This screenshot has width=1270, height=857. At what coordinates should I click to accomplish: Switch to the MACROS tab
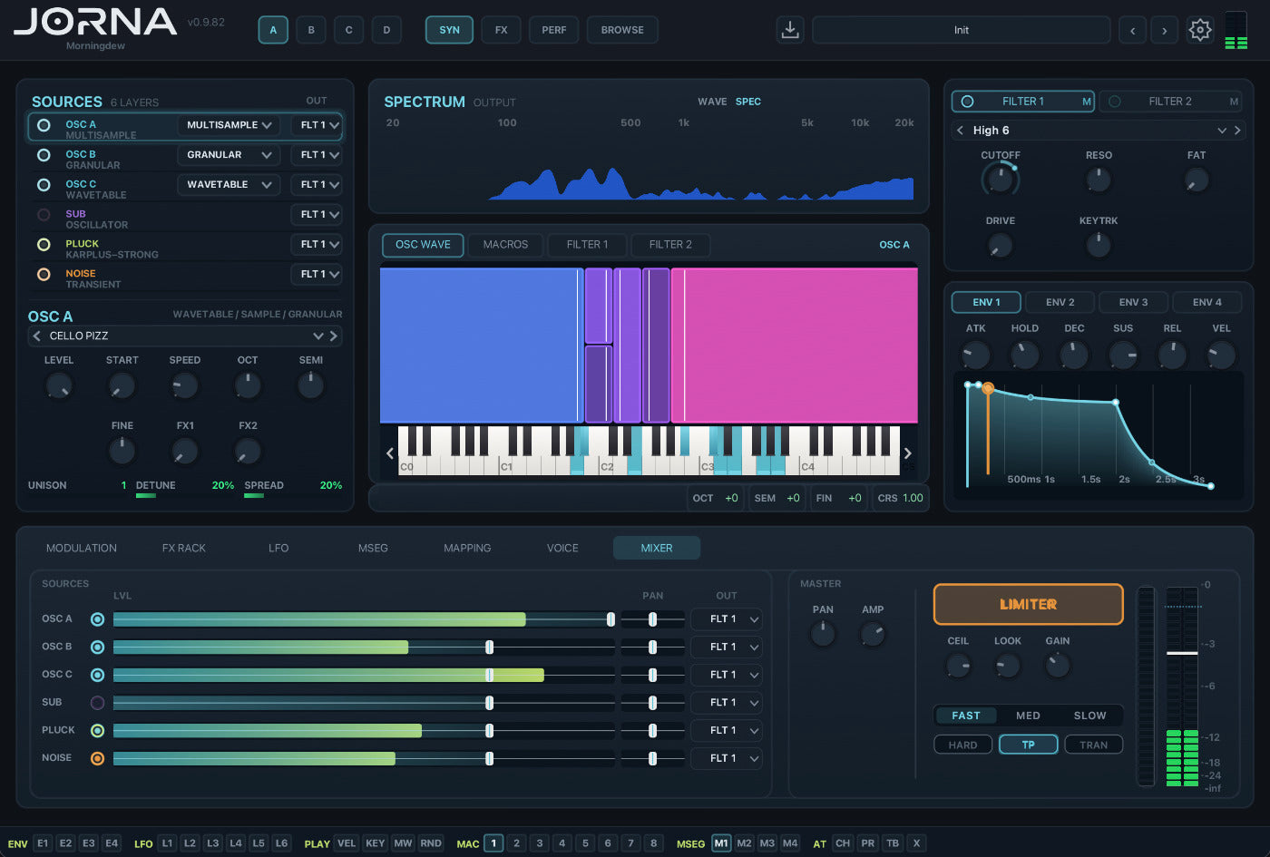[505, 245]
